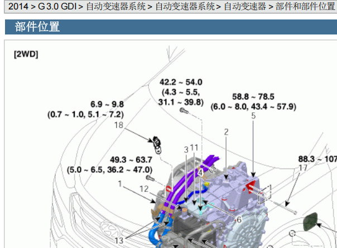Select the G 3.0 GDI breadcrumb entry
This screenshot has height=248, width=337.
coord(57,7)
